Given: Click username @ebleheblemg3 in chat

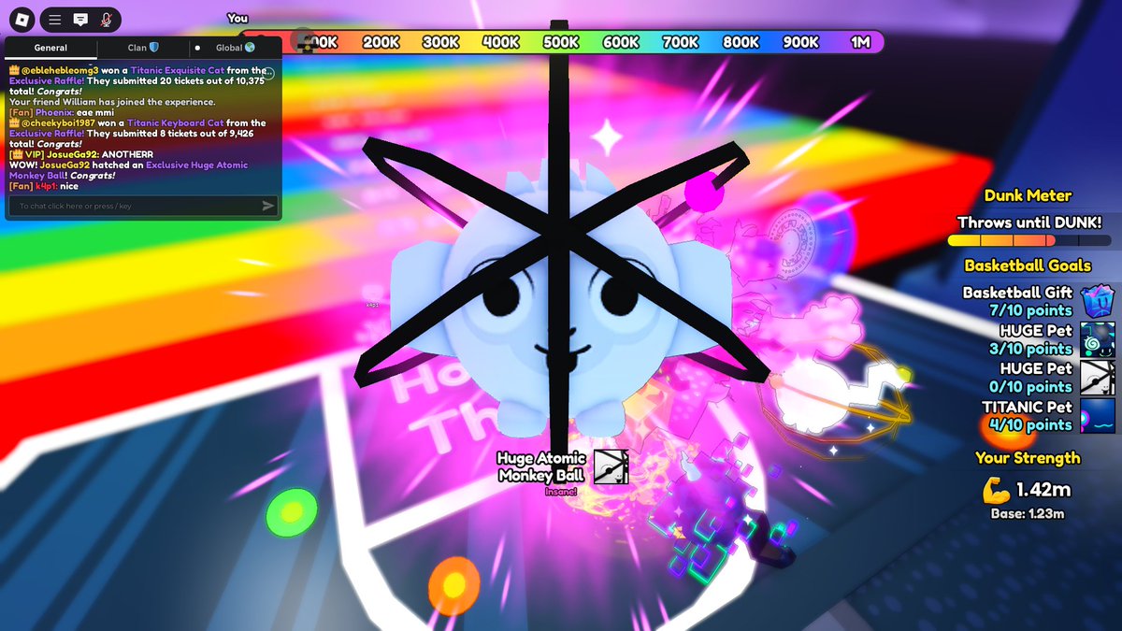Looking at the screenshot, I should pos(58,70).
